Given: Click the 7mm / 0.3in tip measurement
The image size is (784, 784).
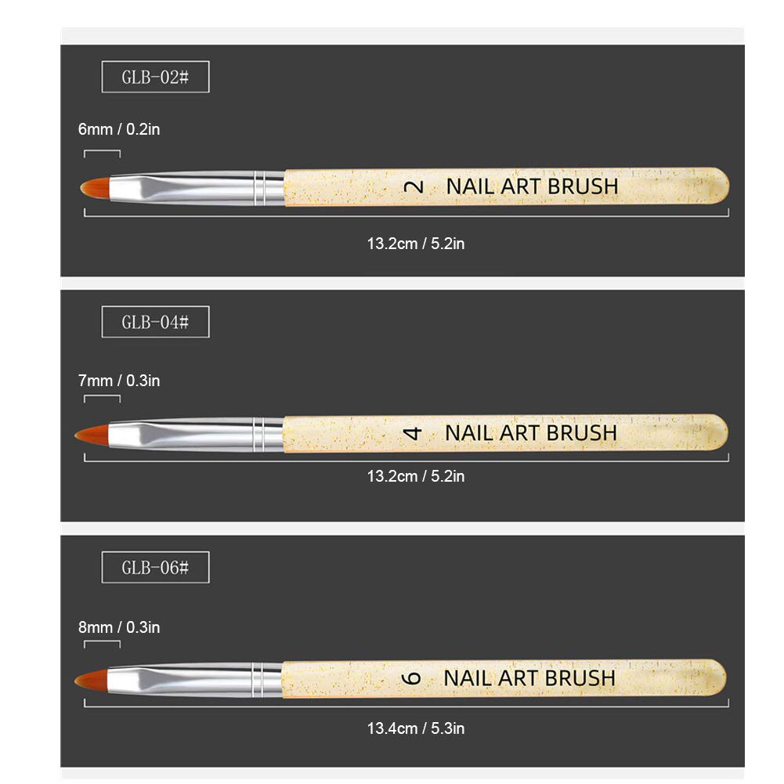Looking at the screenshot, I should [119, 381].
